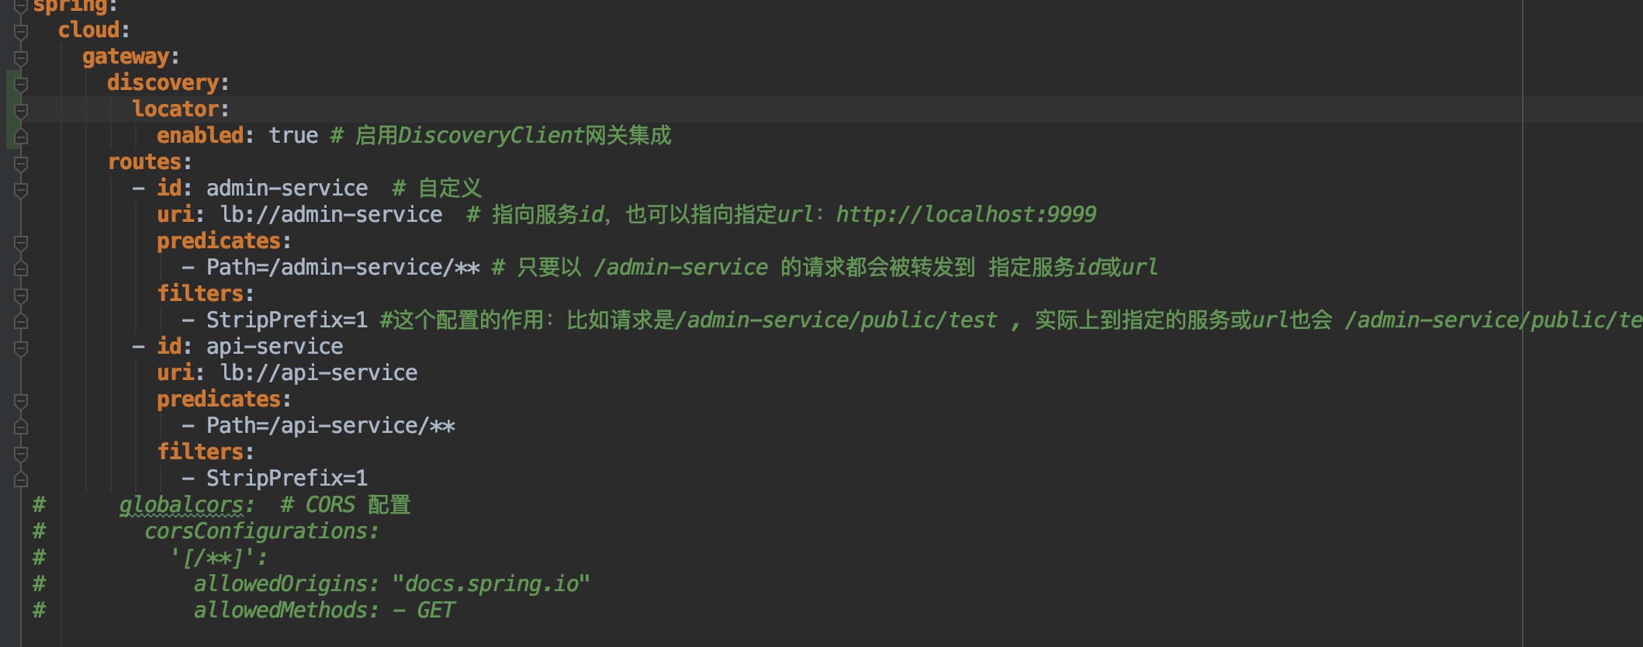Click Path=/api-service/** predicate line
The image size is (1643, 647).
click(x=330, y=426)
